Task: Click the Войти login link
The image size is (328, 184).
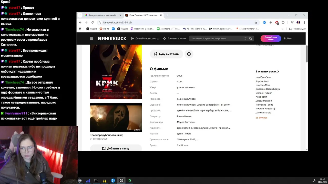Action: (x=288, y=39)
